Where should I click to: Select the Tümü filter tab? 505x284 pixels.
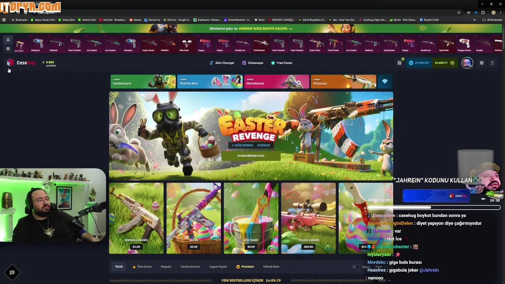pyautogui.click(x=119, y=267)
